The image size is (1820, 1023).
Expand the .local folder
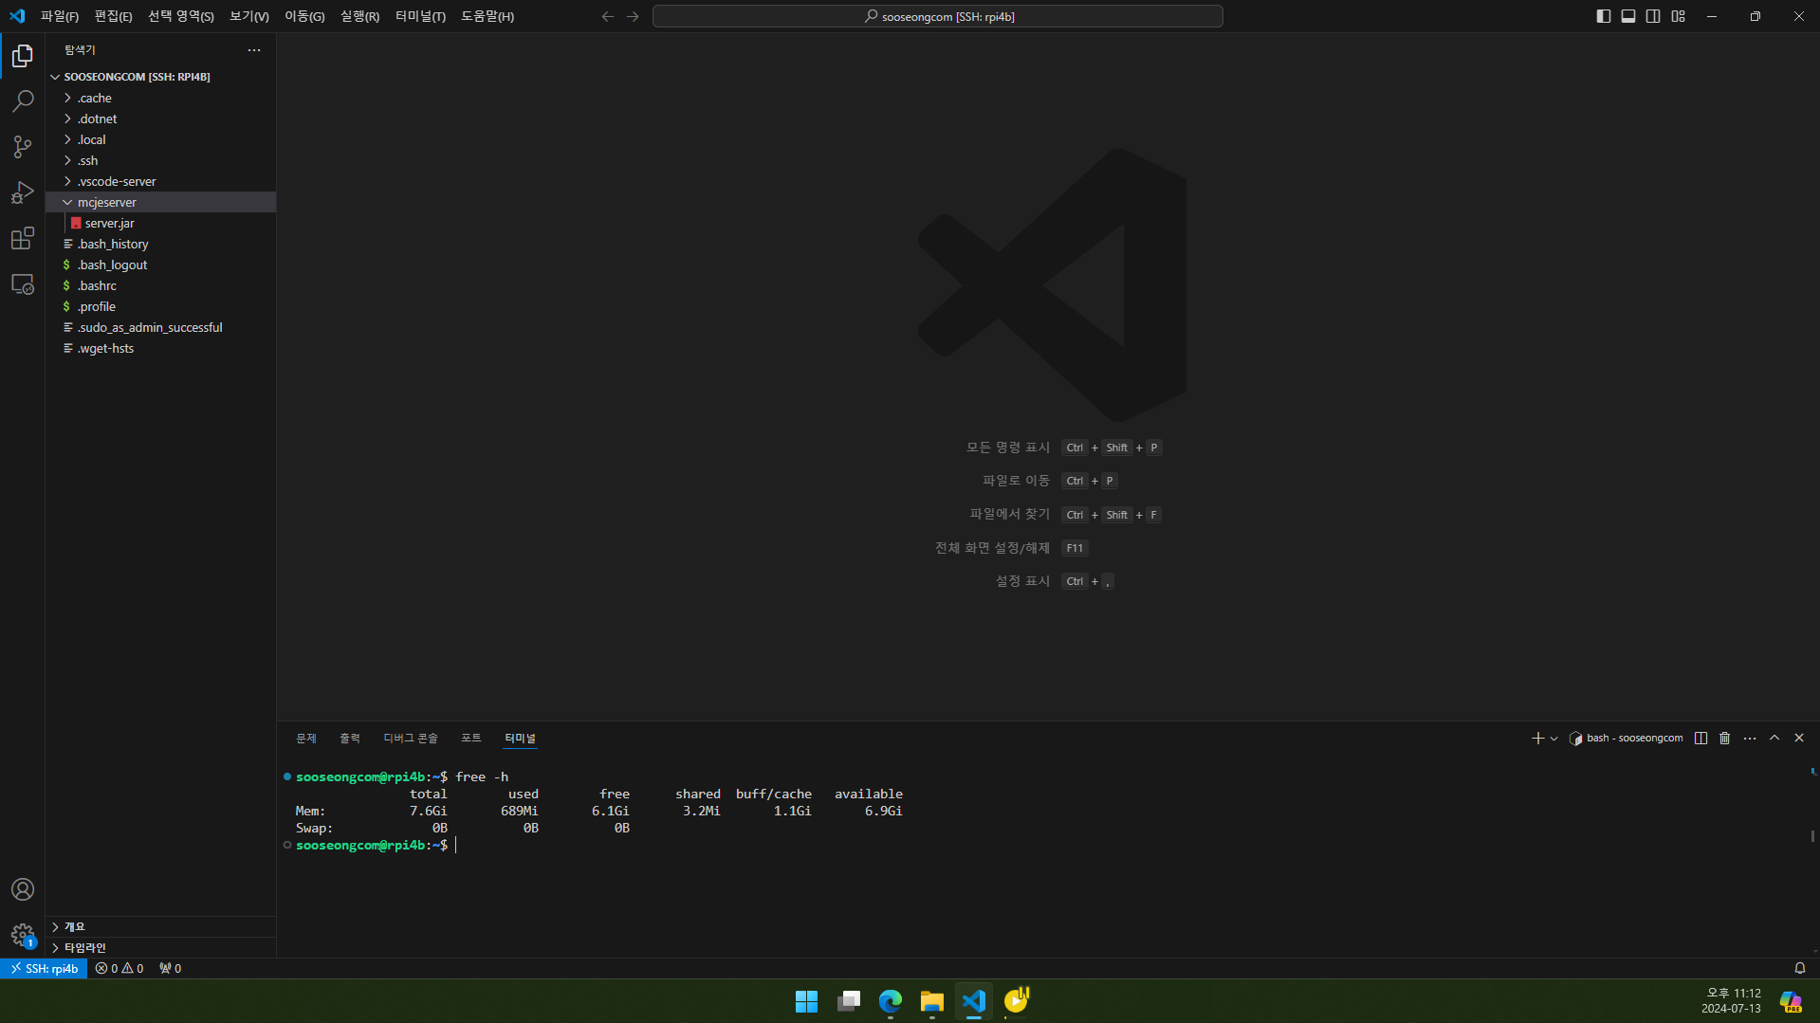[x=160, y=139]
